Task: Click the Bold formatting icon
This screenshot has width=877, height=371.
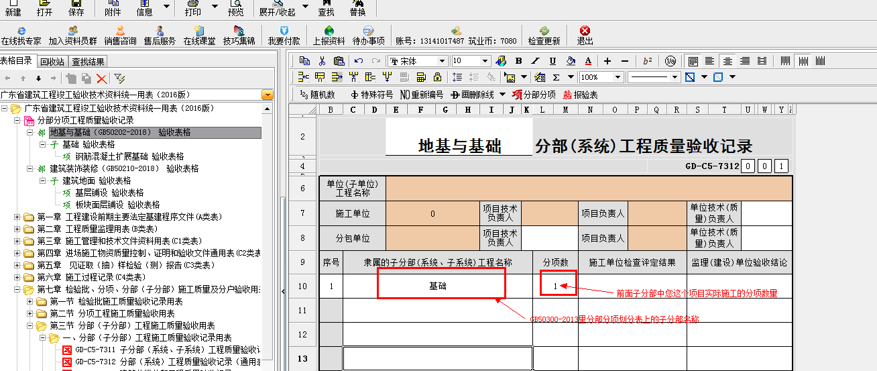Action: click(x=518, y=61)
